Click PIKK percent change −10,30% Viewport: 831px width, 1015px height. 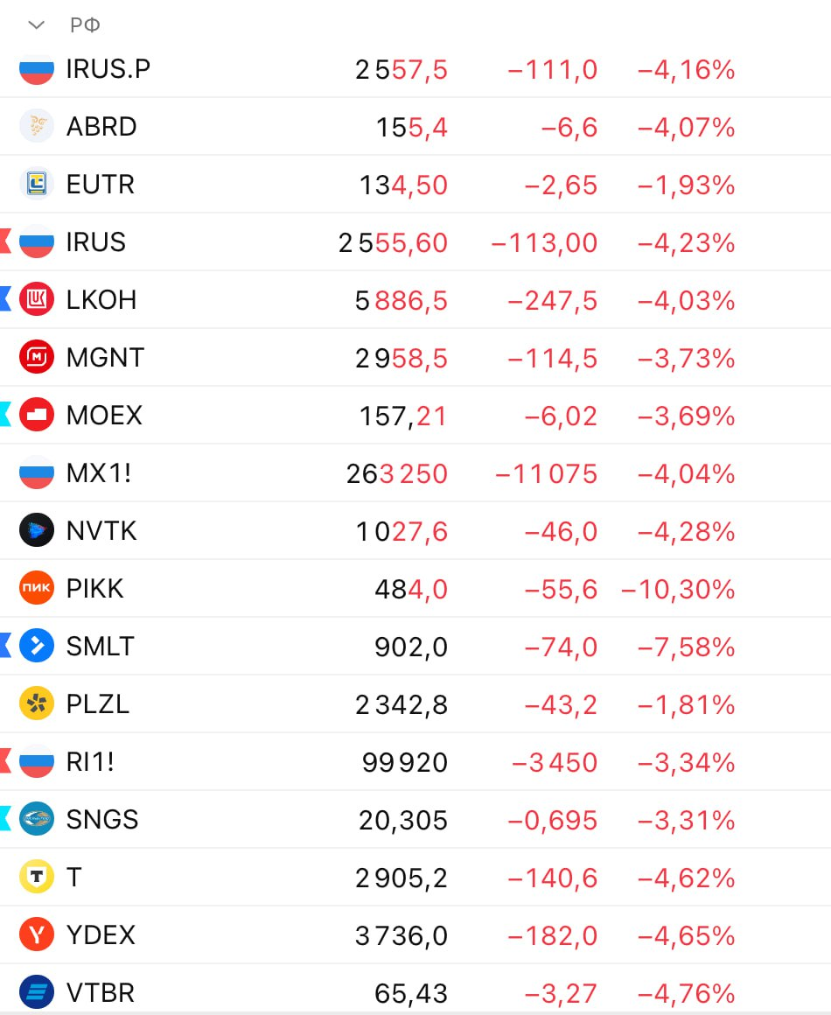pyautogui.click(x=678, y=590)
